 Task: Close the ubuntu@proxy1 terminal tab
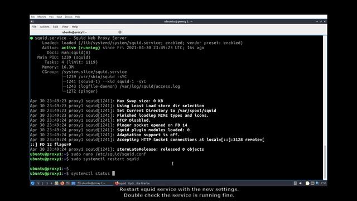click(120, 32)
